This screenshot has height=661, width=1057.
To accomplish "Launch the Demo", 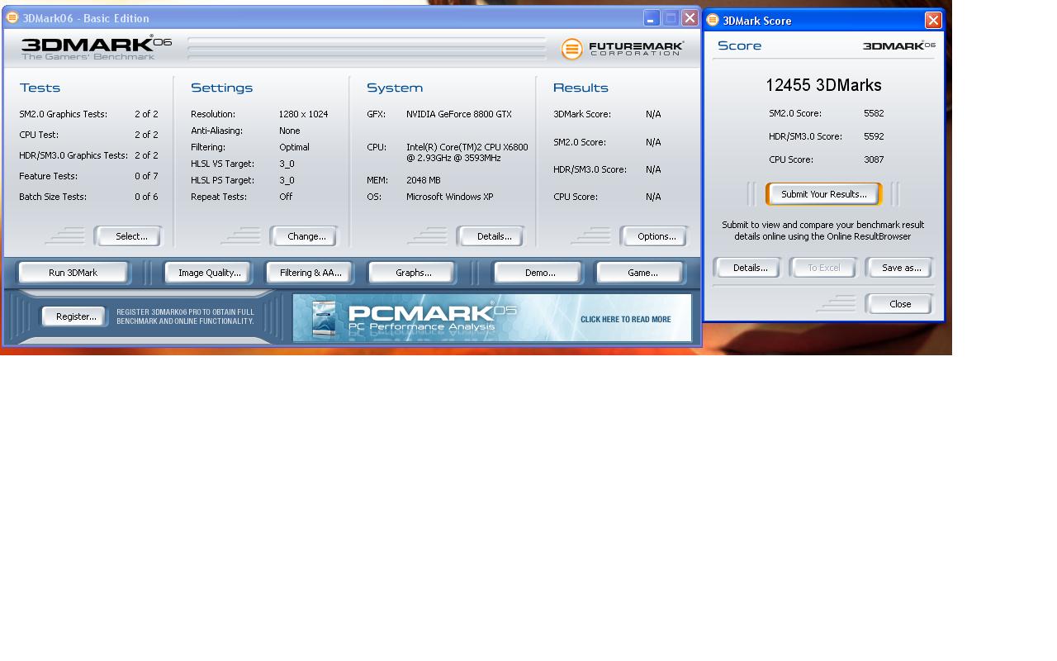I will (x=539, y=273).
